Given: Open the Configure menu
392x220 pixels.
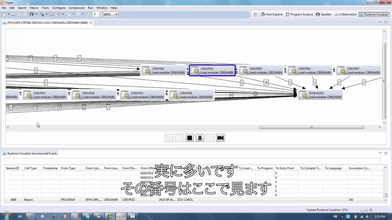Looking at the screenshot, I should click(58, 8).
